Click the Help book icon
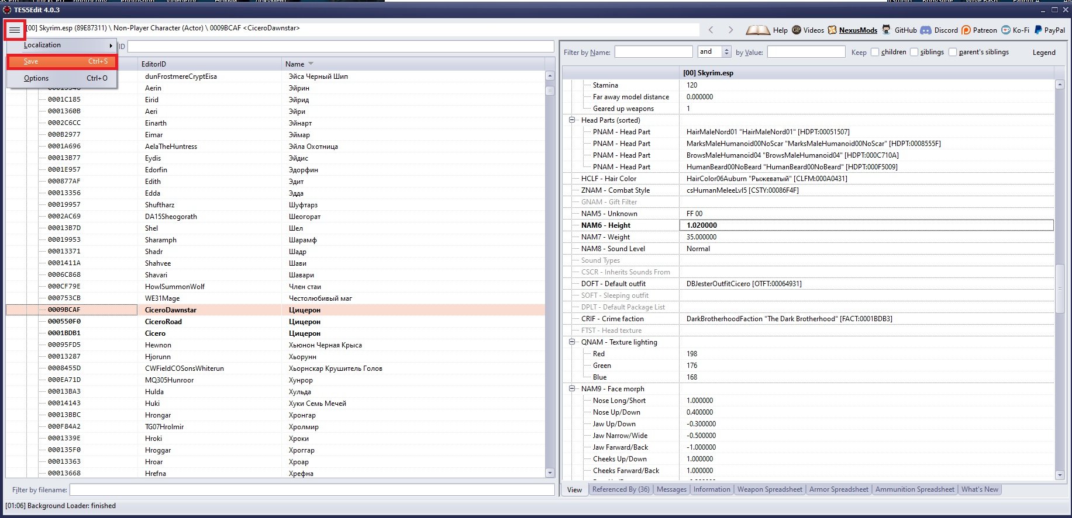The height and width of the screenshot is (518, 1072). point(757,30)
